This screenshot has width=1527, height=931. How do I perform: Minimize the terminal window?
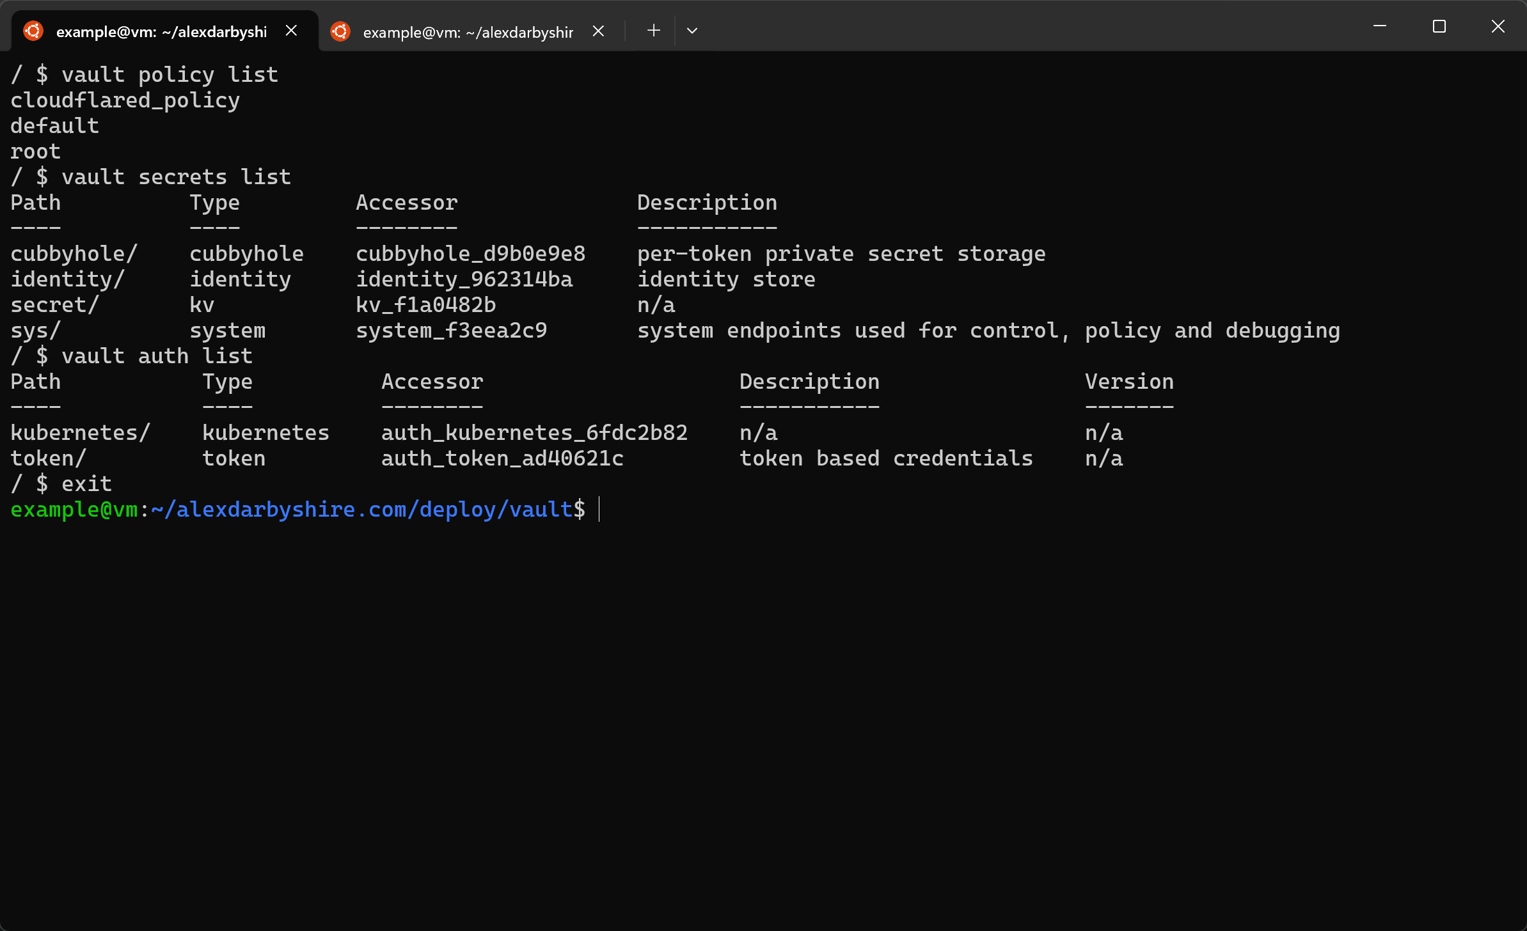[x=1380, y=26]
